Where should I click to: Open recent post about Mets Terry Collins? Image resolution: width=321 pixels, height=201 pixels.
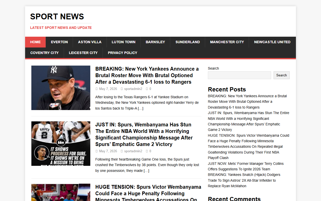(246, 166)
